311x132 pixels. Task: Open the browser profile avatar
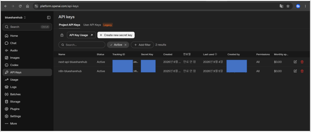298,6
